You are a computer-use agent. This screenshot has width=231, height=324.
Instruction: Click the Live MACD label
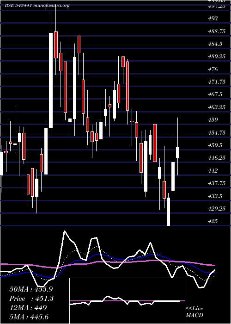click(x=195, y=312)
